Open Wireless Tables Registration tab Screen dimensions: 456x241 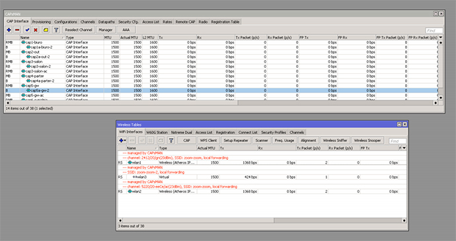225,132
